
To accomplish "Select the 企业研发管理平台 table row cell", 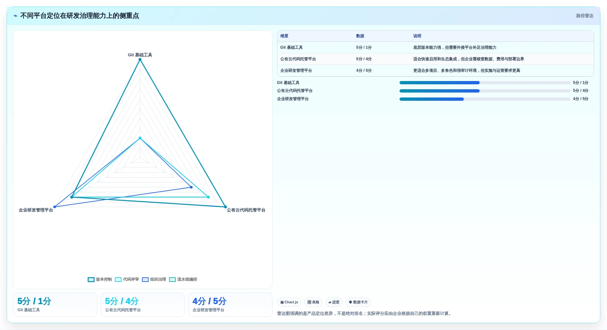I will click(x=296, y=70).
